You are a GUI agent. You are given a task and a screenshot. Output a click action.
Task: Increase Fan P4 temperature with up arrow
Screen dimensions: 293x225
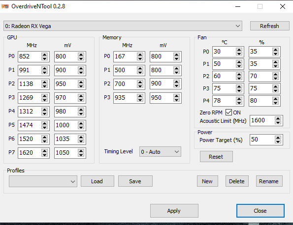[239, 99]
